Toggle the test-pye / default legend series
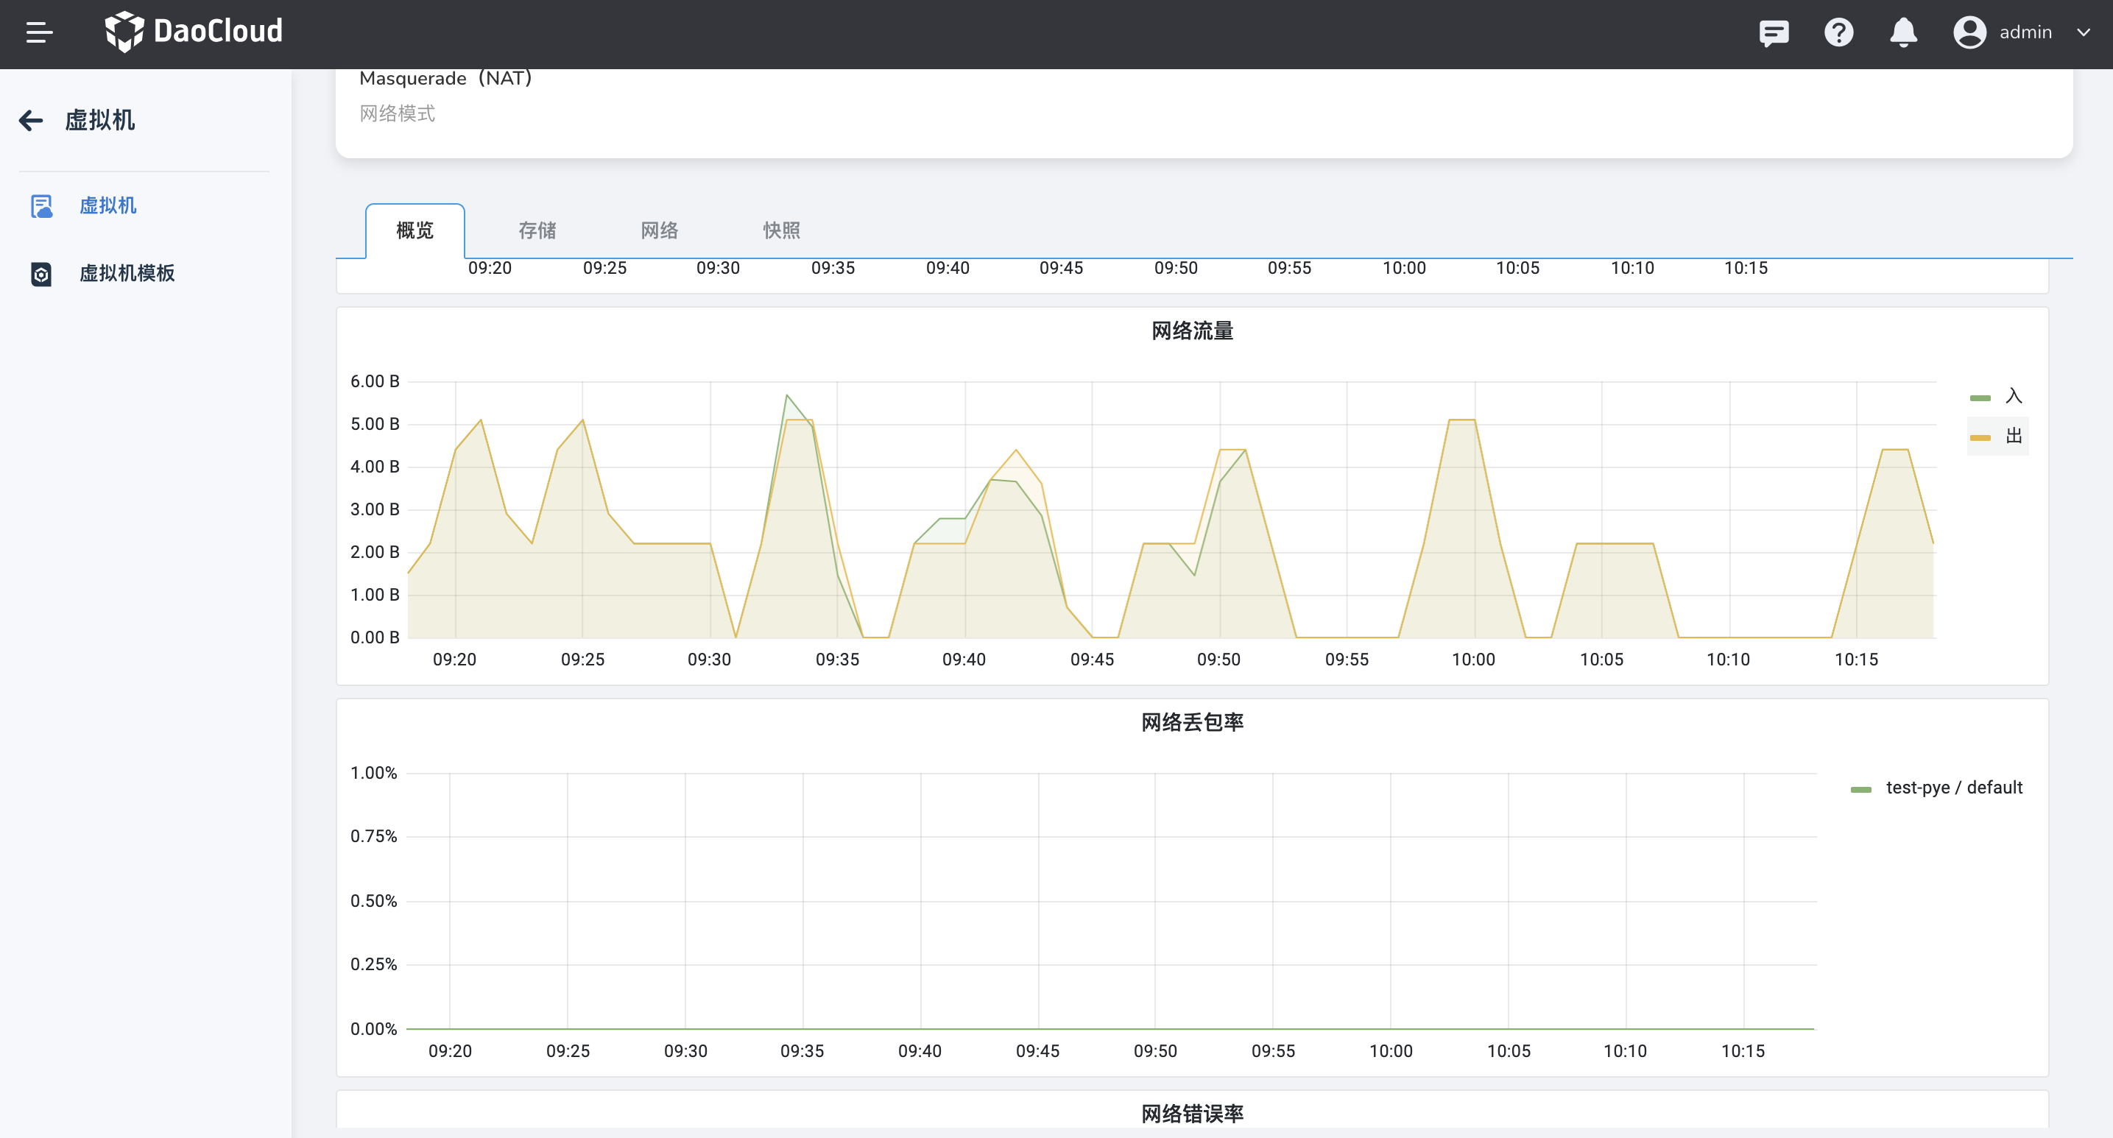This screenshot has height=1138, width=2113. click(x=1953, y=788)
